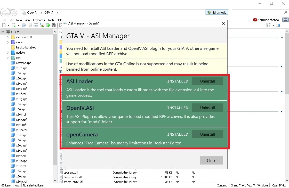
Task: Select common.rpf in the tree
Action: (23, 63)
